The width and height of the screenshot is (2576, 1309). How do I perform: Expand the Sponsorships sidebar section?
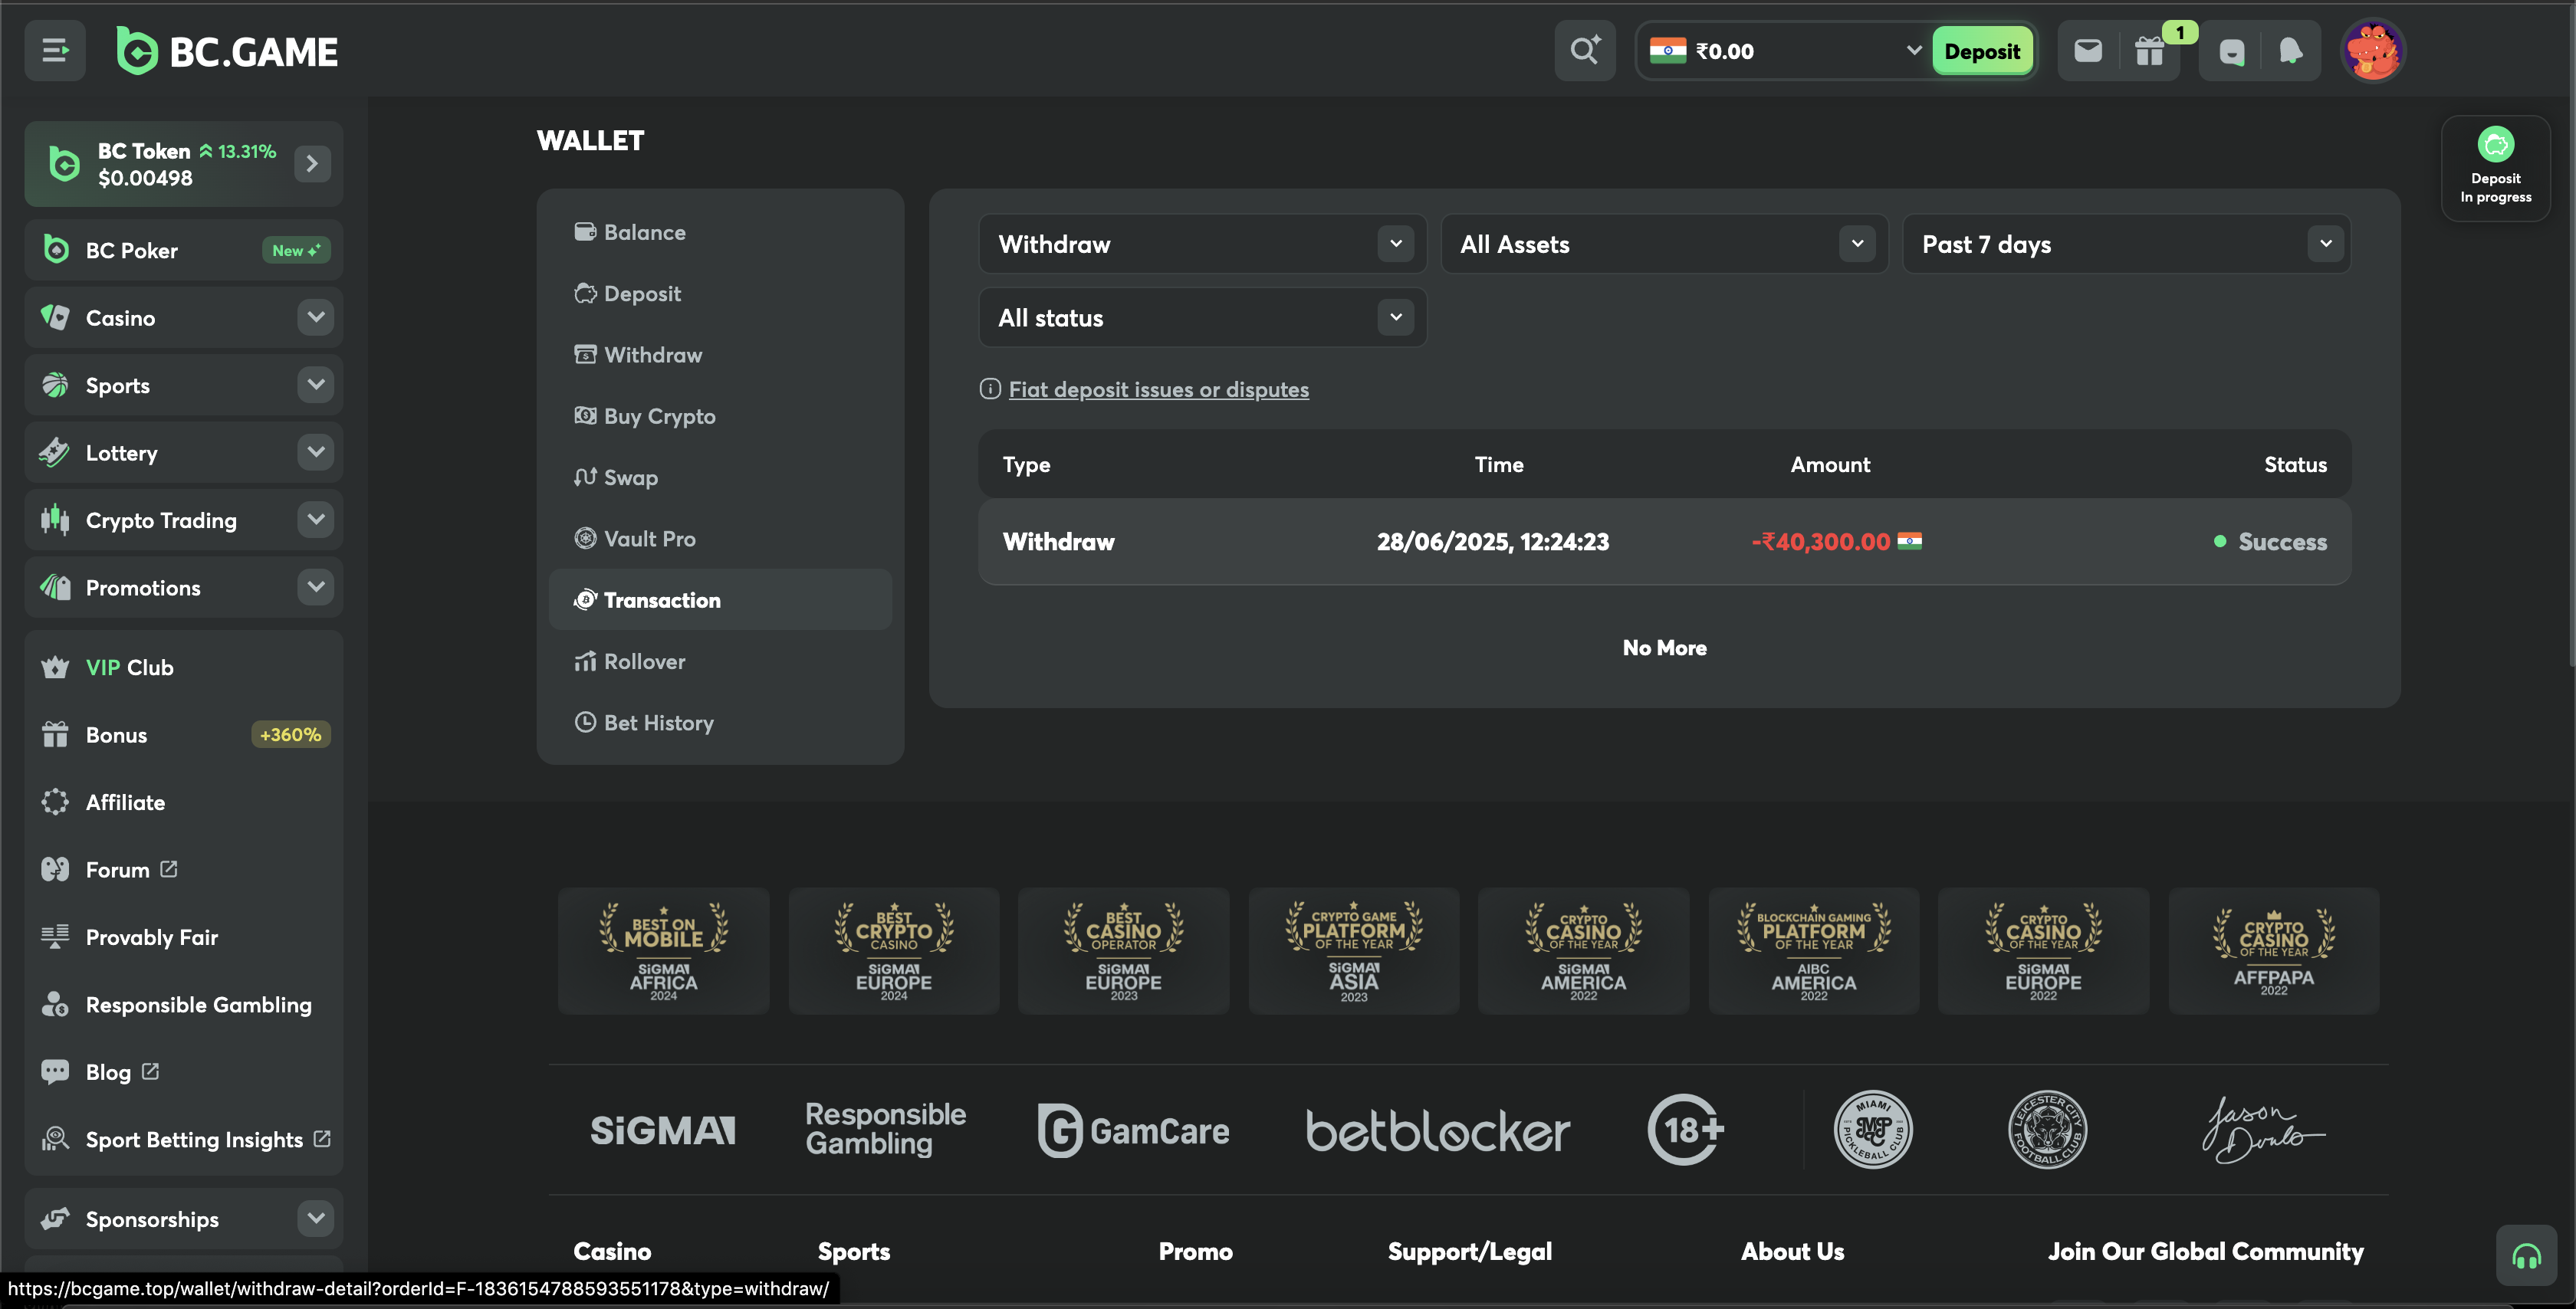point(316,1219)
